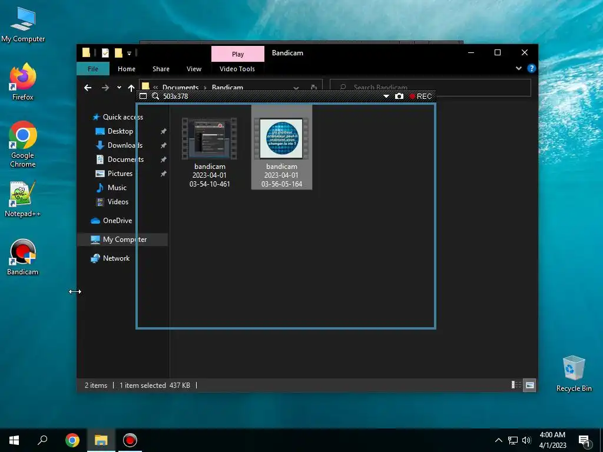The image size is (603, 452).
Task: Switch to large icons view in status bar
Action: point(529,385)
